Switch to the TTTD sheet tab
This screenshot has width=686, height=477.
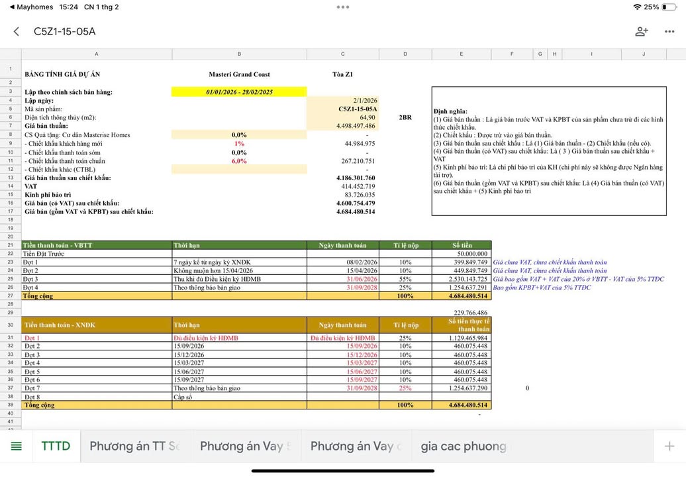(x=56, y=446)
